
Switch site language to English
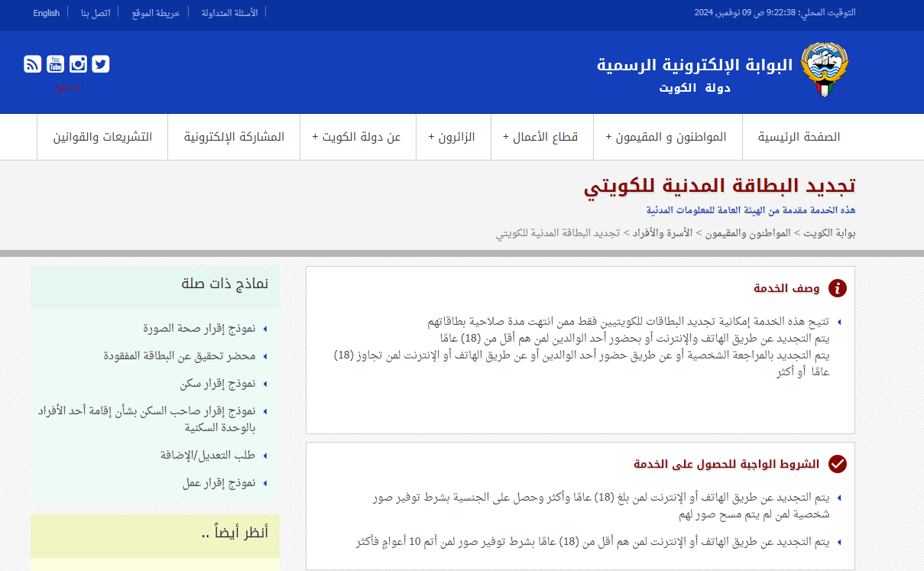[47, 13]
